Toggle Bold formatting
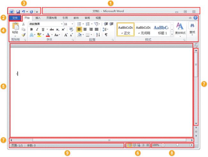 pos(31,29)
